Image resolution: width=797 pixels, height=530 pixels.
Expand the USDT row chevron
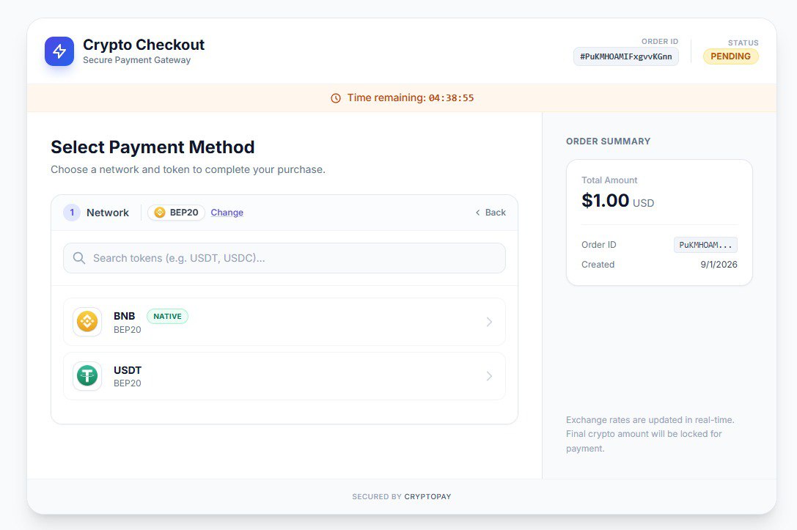pyautogui.click(x=489, y=376)
